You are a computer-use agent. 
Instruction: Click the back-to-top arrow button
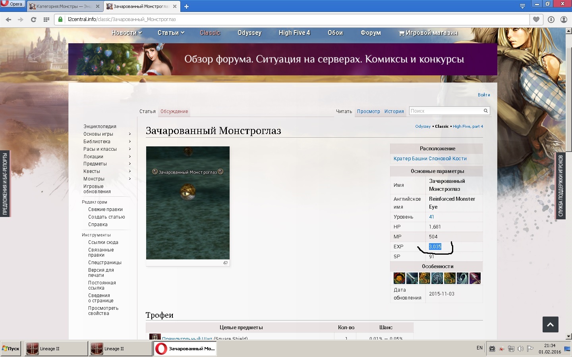click(x=551, y=324)
